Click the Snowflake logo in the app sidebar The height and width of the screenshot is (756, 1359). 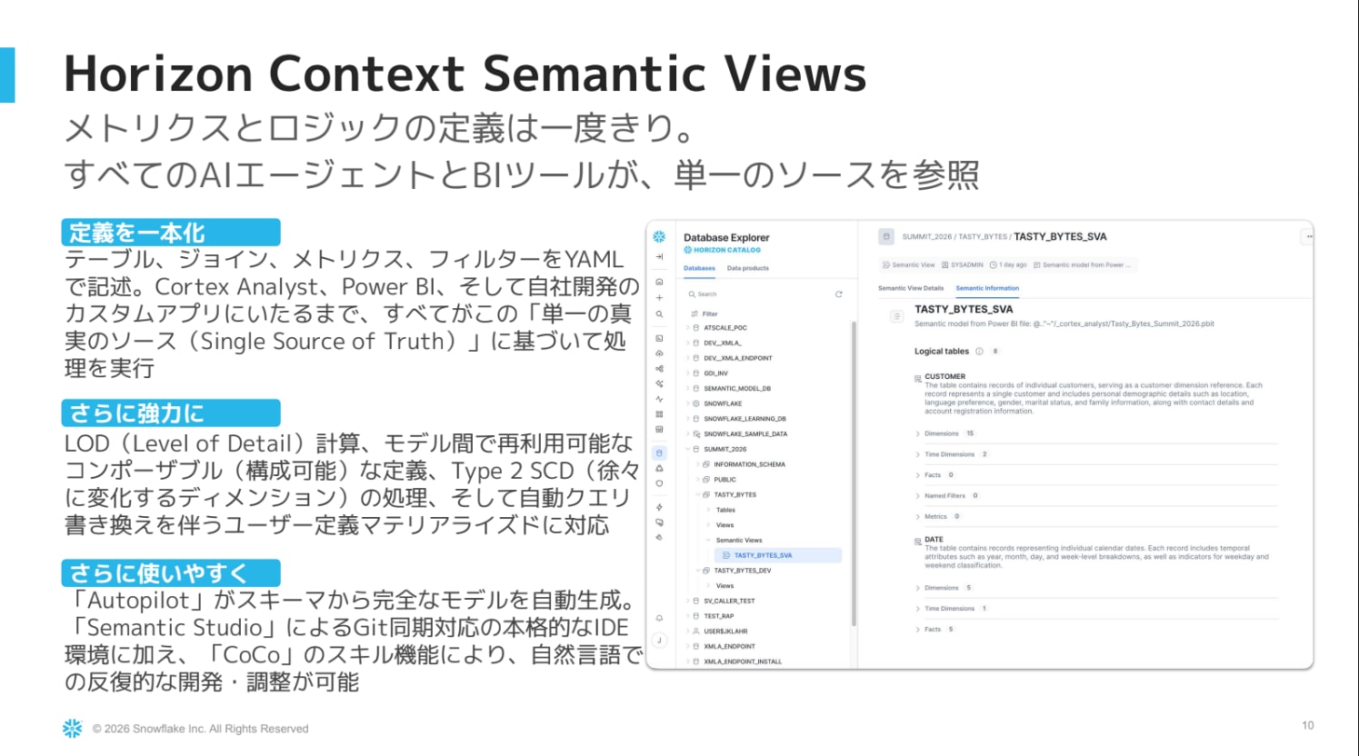(x=659, y=236)
